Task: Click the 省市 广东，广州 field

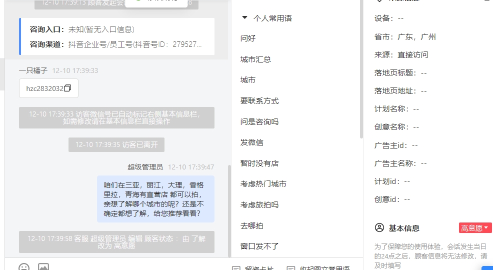Action: coord(405,37)
